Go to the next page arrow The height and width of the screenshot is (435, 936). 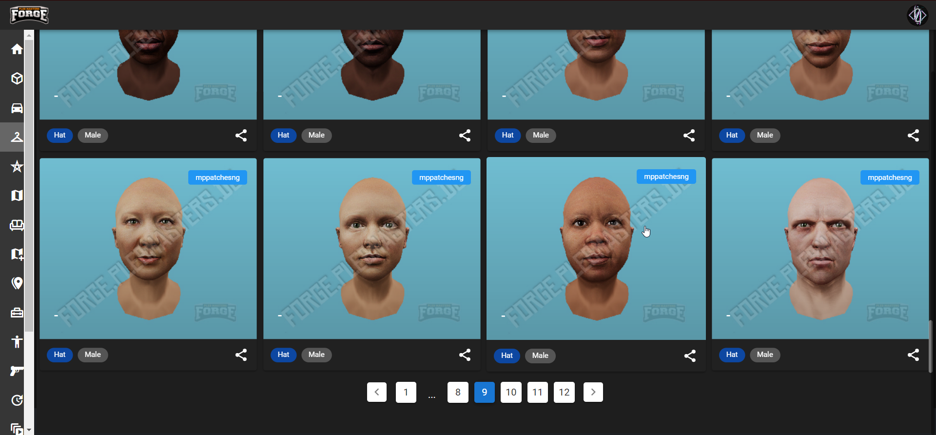pos(593,392)
